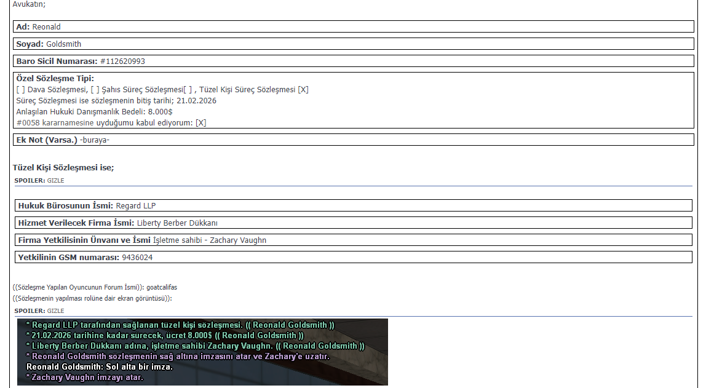Image resolution: width=714 pixels, height=388 pixels.
Task: Click the Hukuk Bürosunun İsmi label
Action: (66, 206)
